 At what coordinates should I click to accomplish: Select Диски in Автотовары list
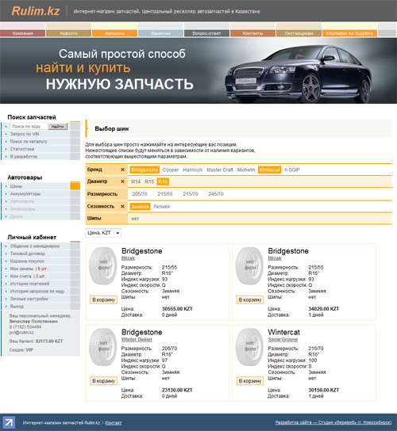point(16,216)
